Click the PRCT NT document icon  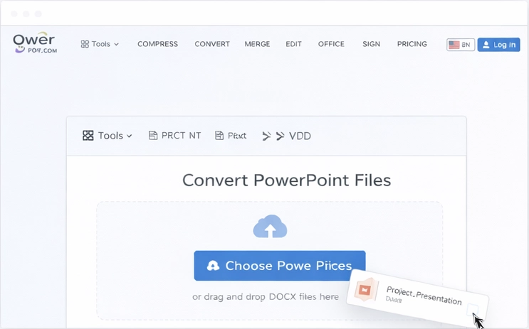click(x=153, y=136)
